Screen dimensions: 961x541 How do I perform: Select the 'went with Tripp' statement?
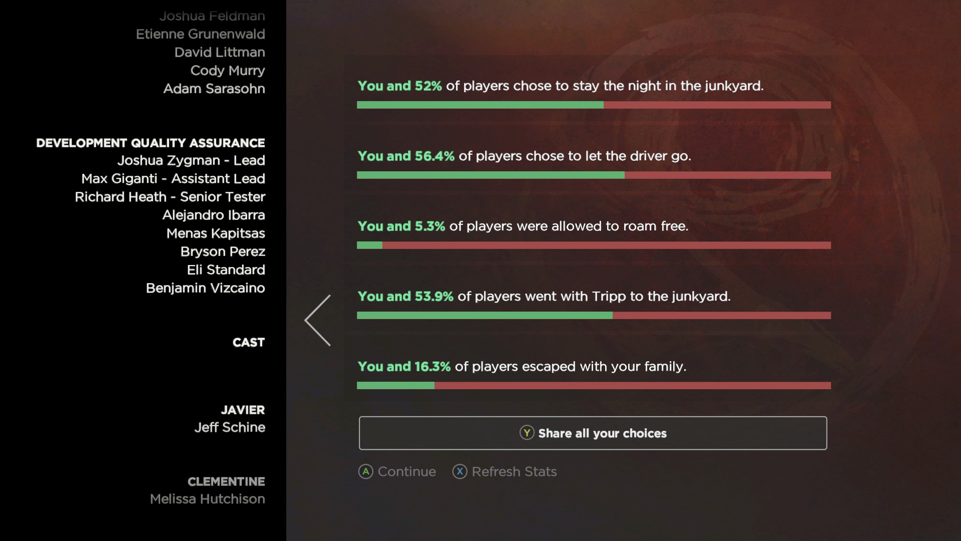544,297
